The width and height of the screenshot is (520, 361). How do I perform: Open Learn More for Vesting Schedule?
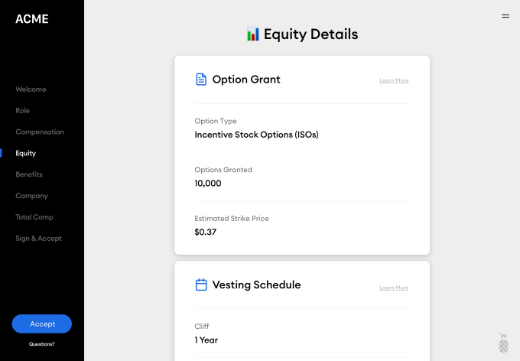(x=394, y=288)
